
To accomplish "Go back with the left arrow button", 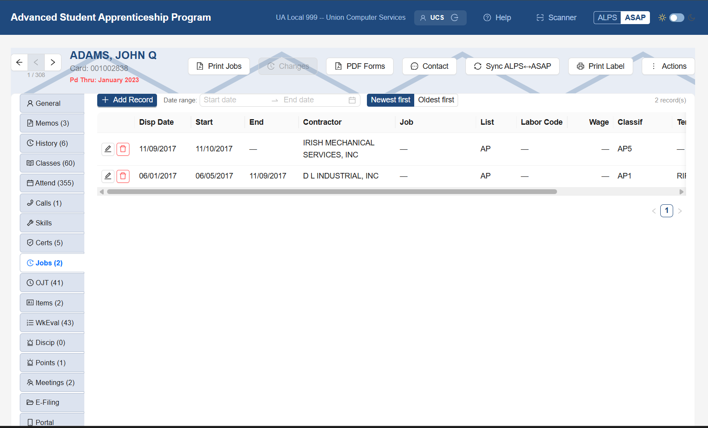I will [19, 62].
